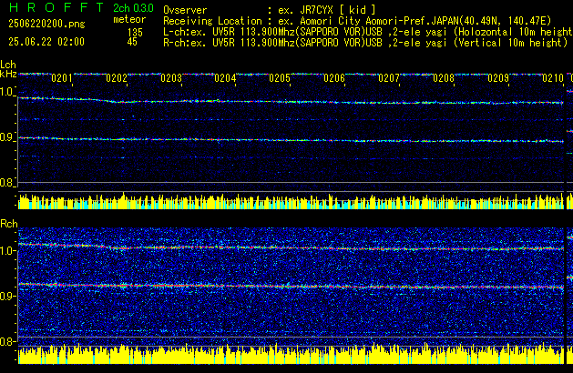Screen dimensions: 573x373
Task: Click the R-ch UV5R Vertical yagi line
Action: 365,43
